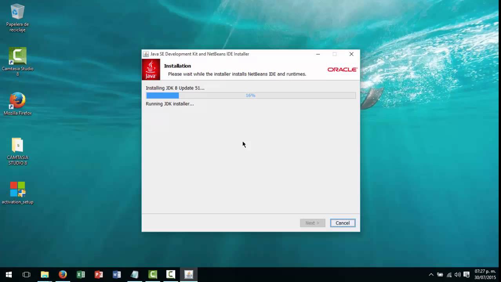Screen dimensions: 501x282
Task: Minimize the Java installer window
Action: [x=318, y=54]
